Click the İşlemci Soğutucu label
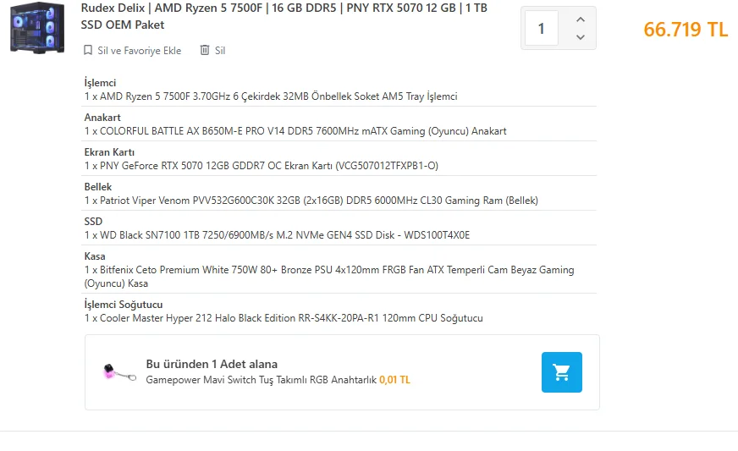Viewport: 738px width, 451px height. pos(124,305)
